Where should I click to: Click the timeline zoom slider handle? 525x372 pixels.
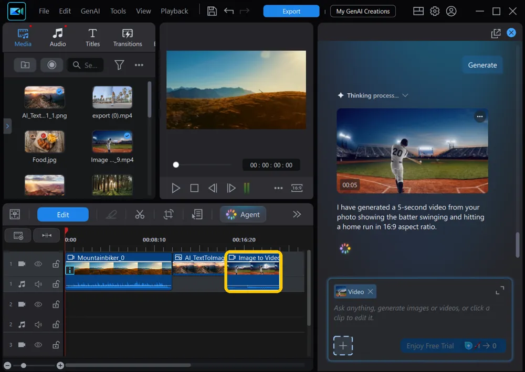[24, 365]
